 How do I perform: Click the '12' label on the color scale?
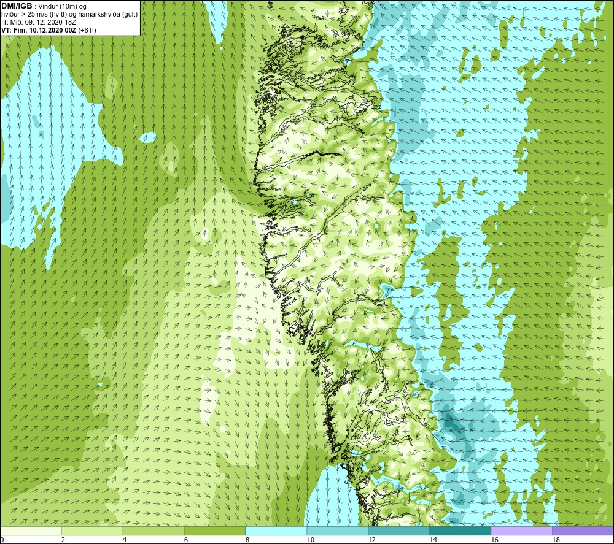(371, 540)
